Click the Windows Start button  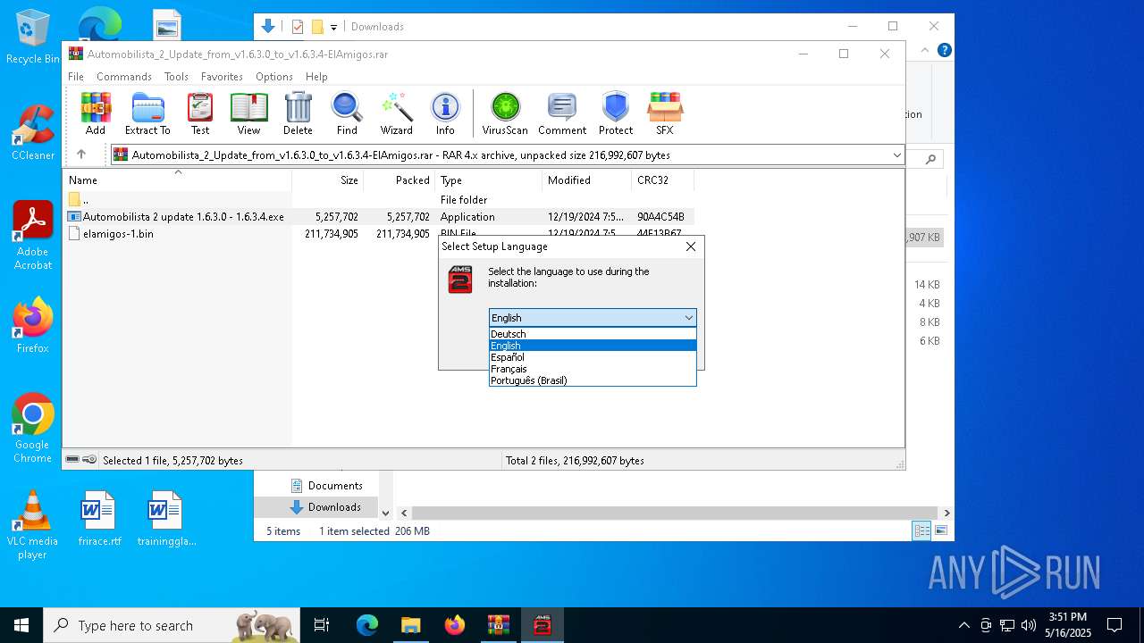point(21,625)
